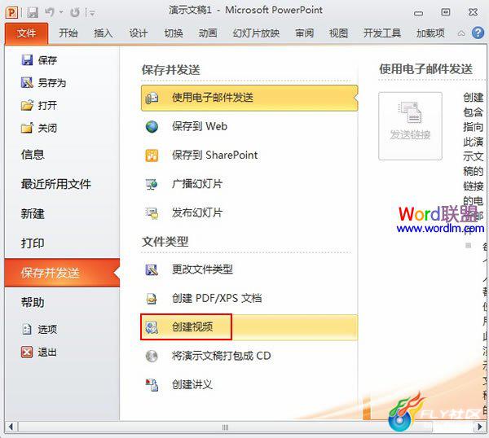This screenshot has width=489, height=438.
Task: Click the PowerPoint application icon in title bar
Action: click(x=11, y=12)
